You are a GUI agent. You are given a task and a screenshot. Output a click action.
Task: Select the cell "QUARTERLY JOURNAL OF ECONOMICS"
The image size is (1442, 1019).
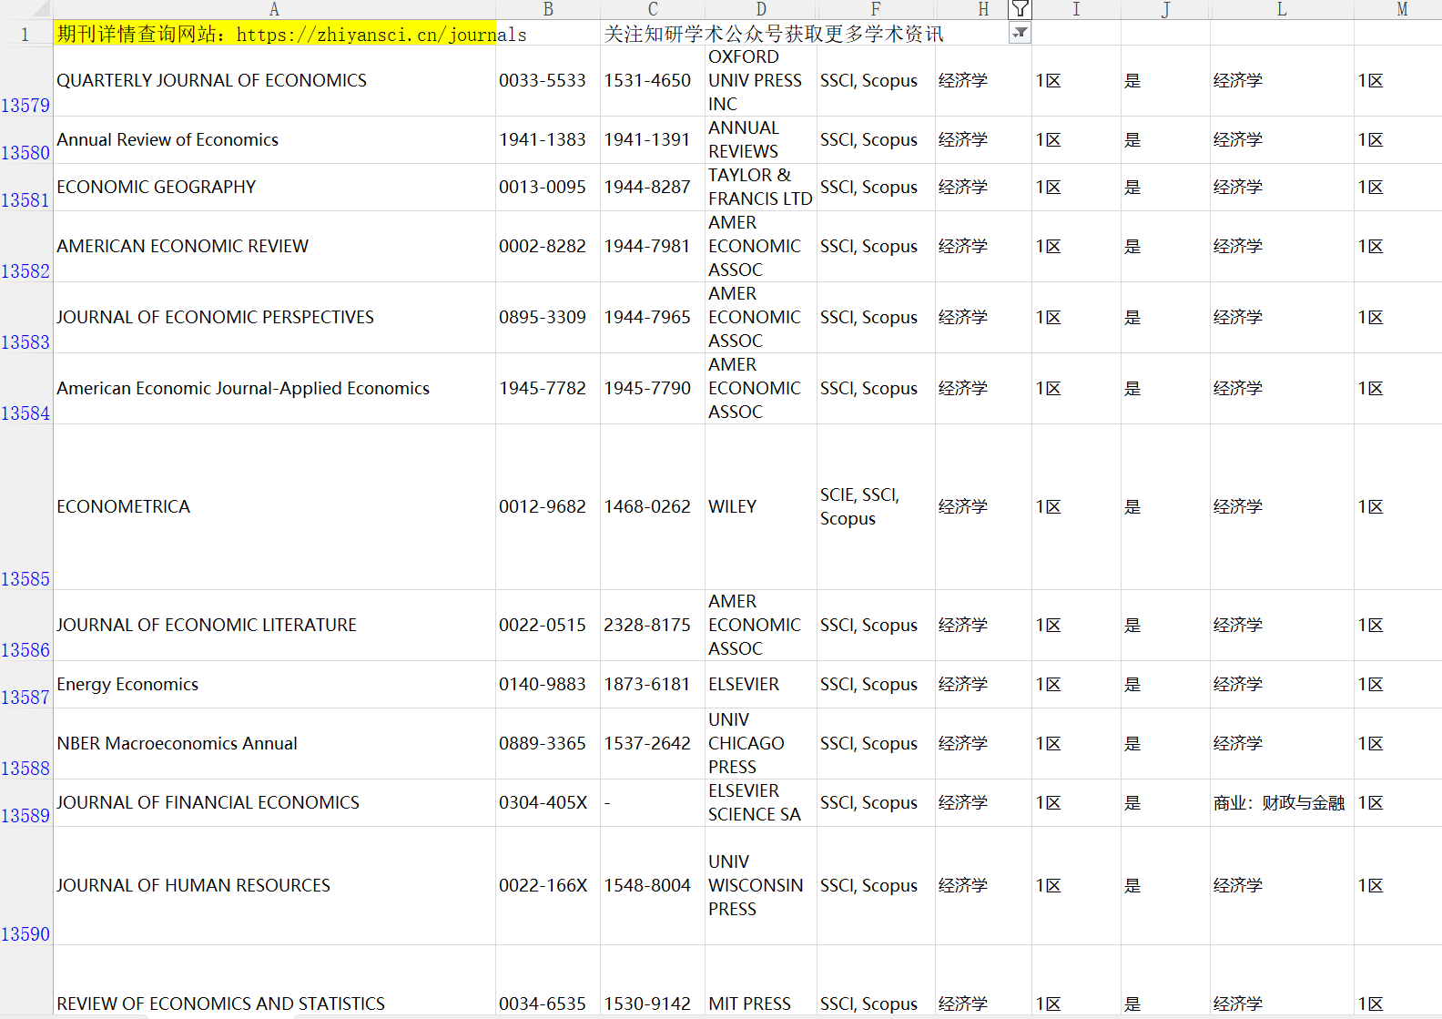click(274, 81)
